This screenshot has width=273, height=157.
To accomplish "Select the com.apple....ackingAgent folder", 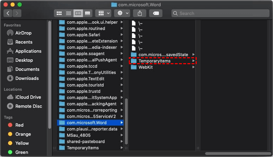I will click(90, 104).
